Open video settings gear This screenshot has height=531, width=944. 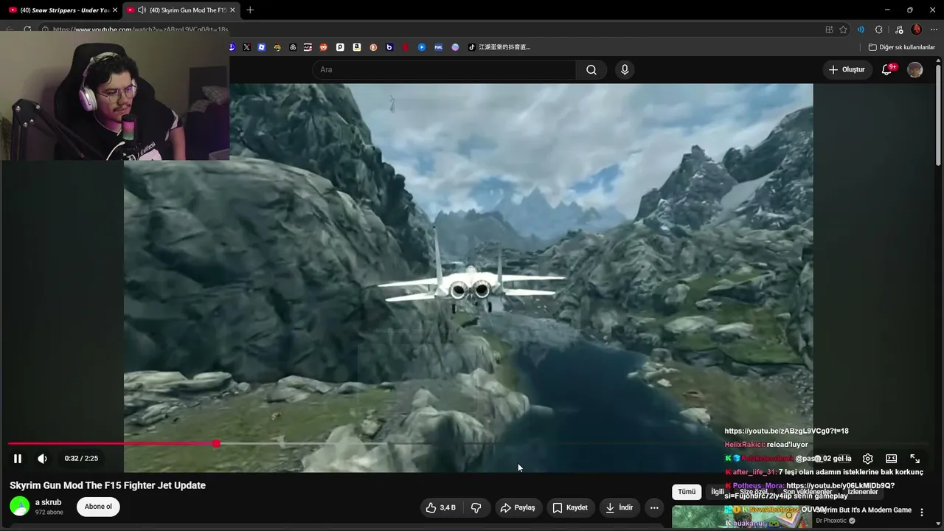867,459
